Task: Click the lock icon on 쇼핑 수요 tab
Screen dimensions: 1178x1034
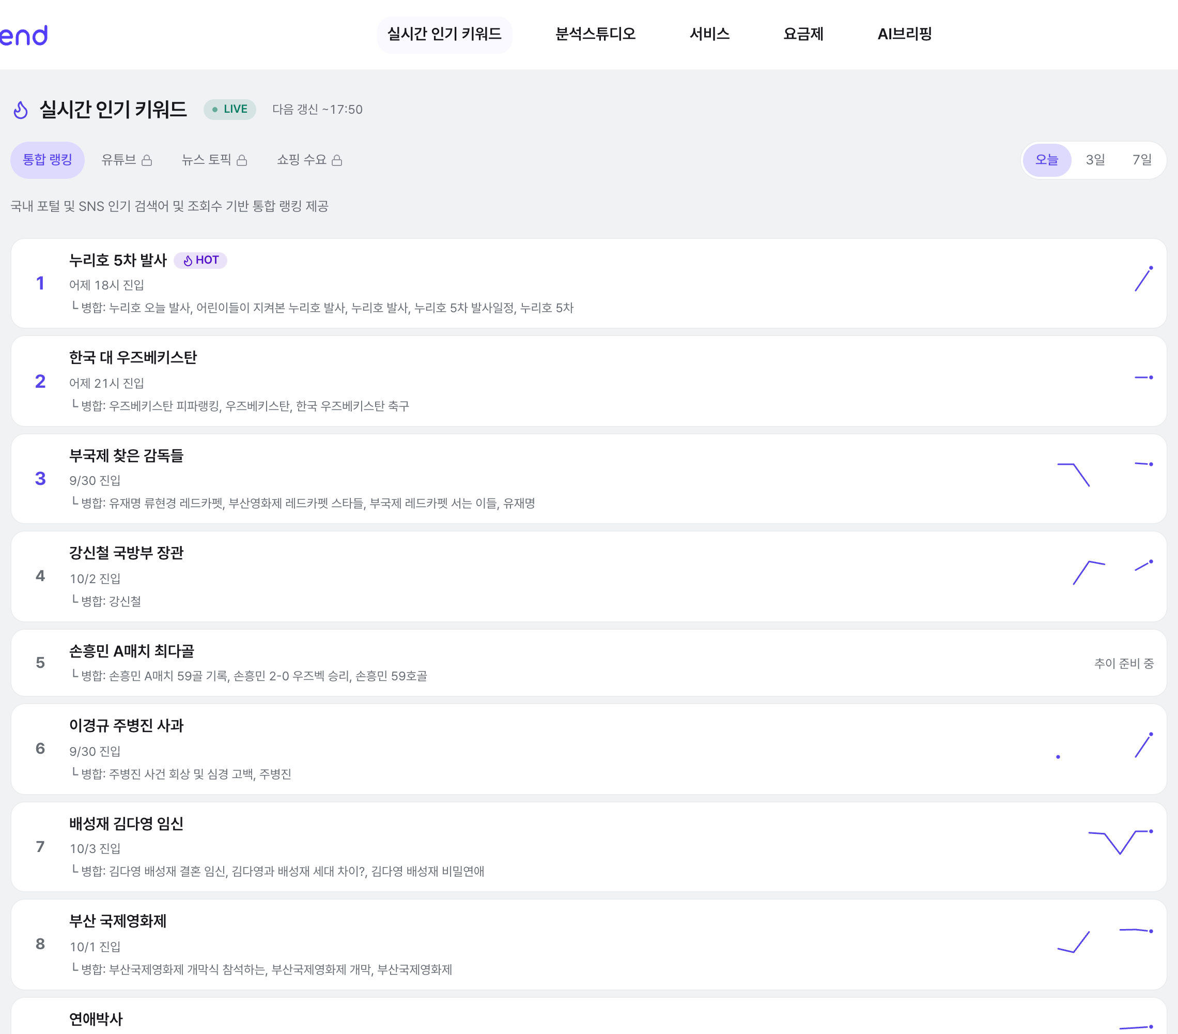Action: (x=337, y=160)
